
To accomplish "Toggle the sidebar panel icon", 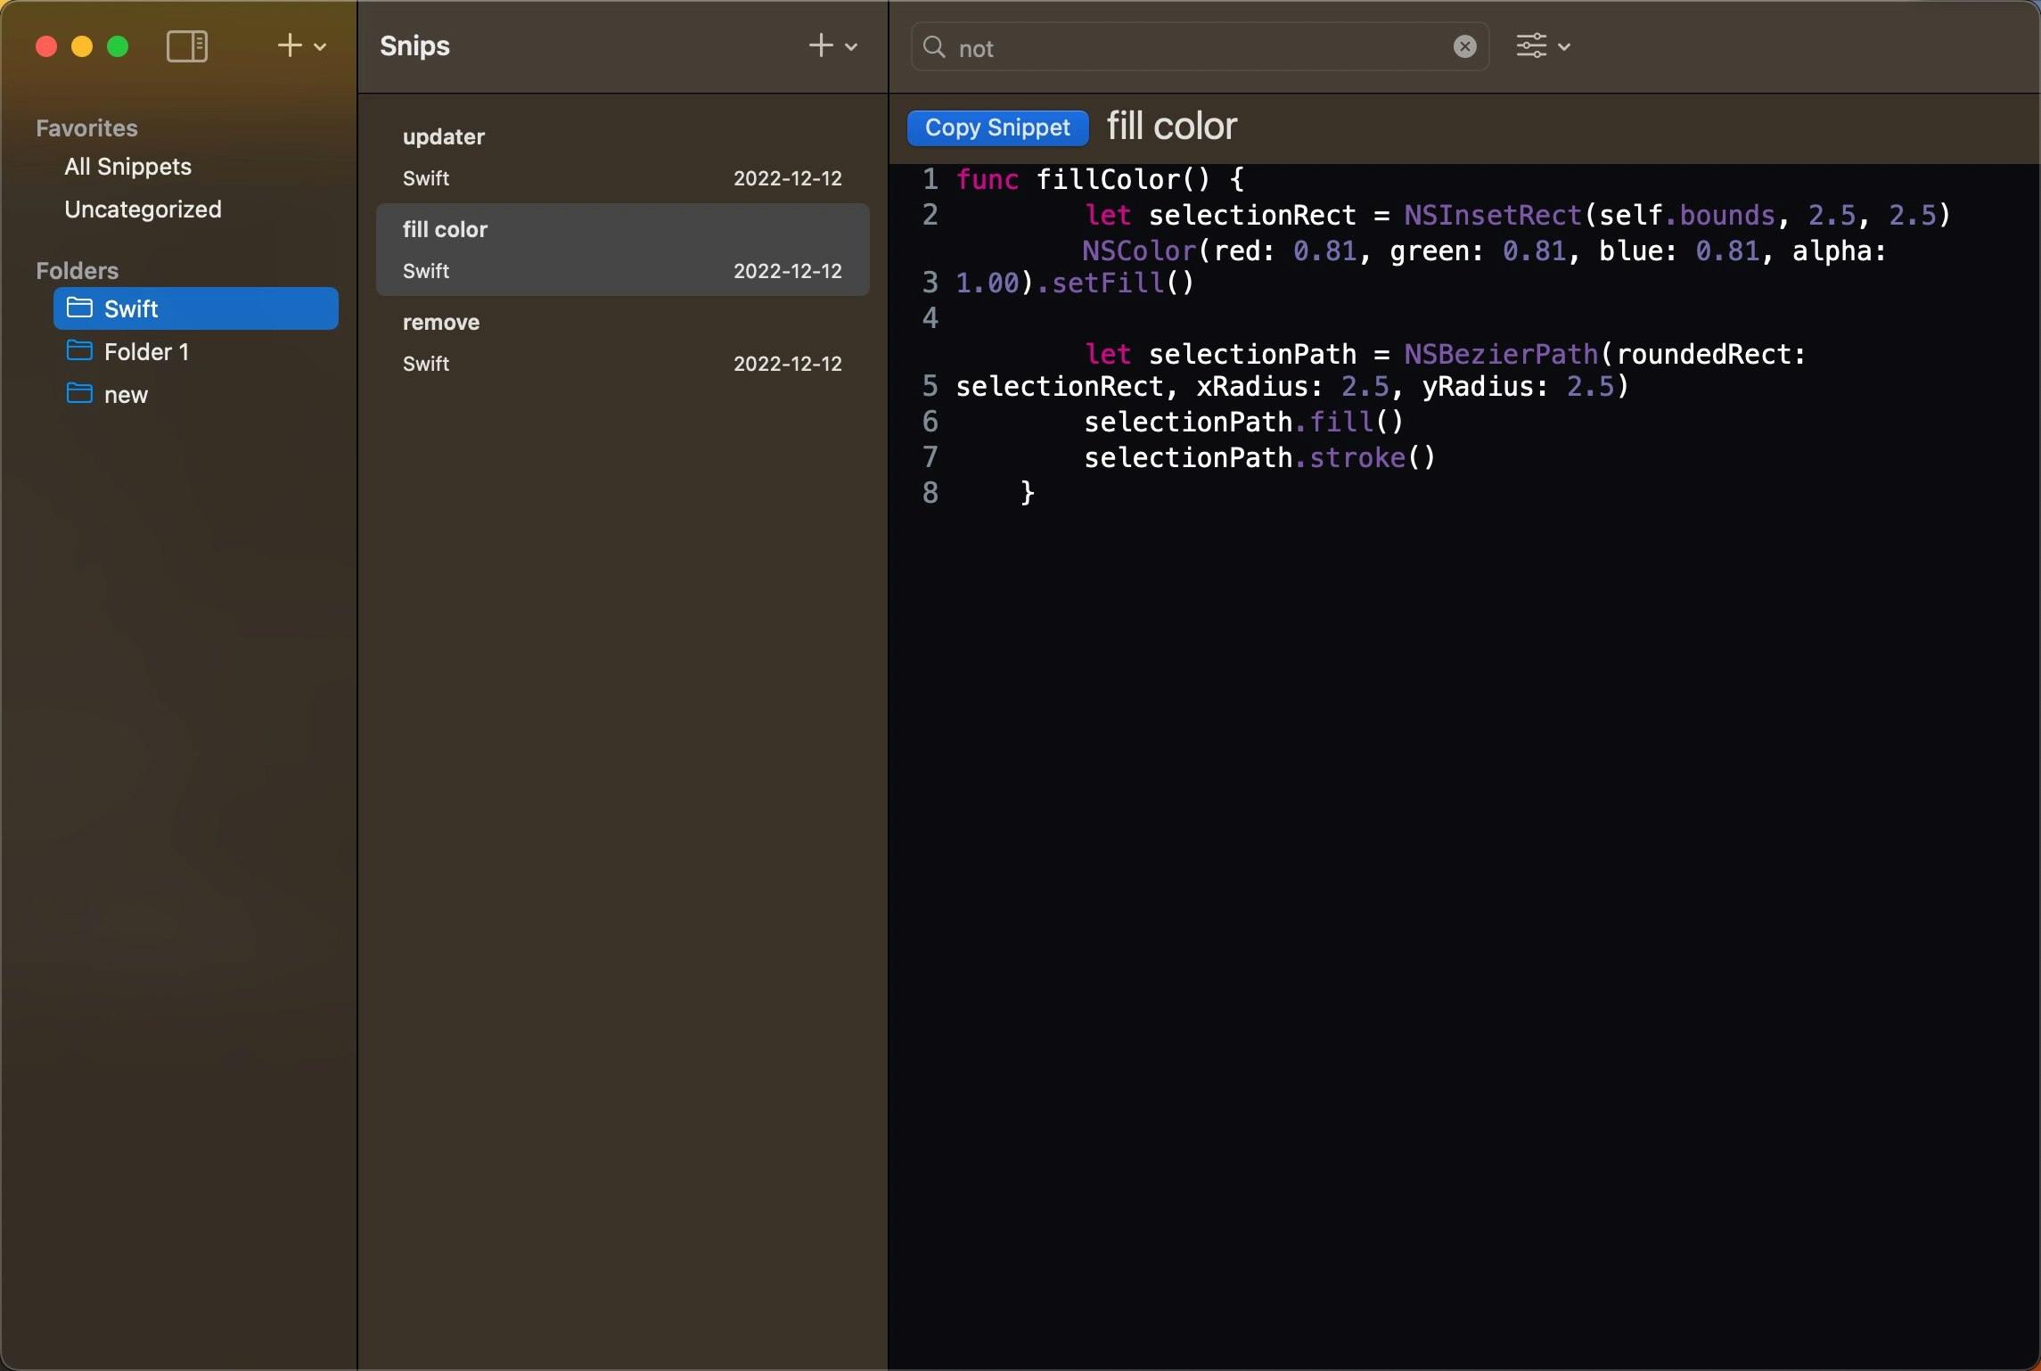I will (187, 46).
